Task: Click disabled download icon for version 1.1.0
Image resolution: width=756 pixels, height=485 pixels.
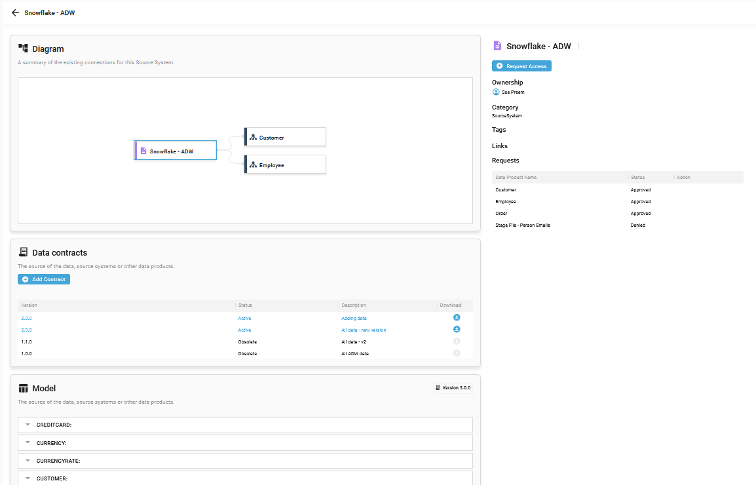Action: point(457,341)
